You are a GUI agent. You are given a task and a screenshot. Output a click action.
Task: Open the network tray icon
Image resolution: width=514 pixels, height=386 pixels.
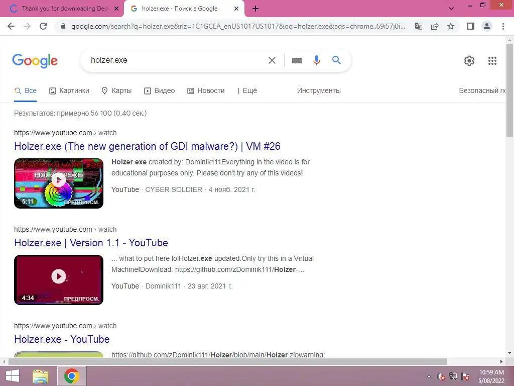tap(453, 376)
